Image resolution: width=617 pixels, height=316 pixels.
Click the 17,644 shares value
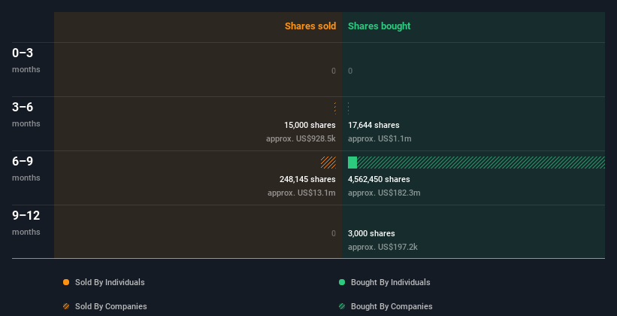tap(374, 125)
